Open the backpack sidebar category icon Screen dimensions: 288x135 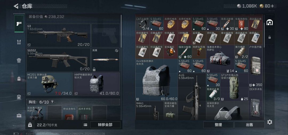click(x=19, y=79)
